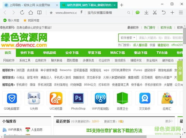
Task: Go to the browser home page icon
Action: [x=31, y=13]
